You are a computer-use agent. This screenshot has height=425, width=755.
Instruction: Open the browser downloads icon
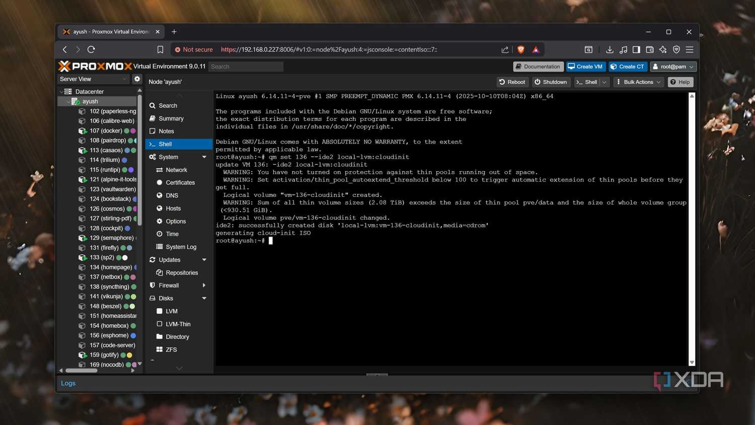(x=610, y=49)
